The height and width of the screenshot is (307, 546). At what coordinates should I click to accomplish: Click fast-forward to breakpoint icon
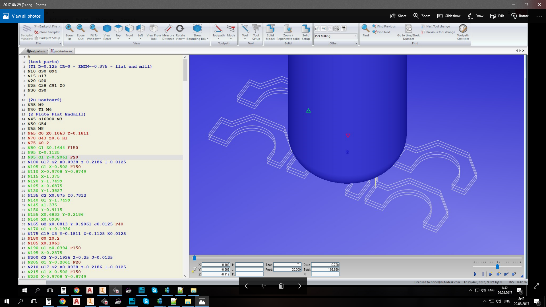491,274
